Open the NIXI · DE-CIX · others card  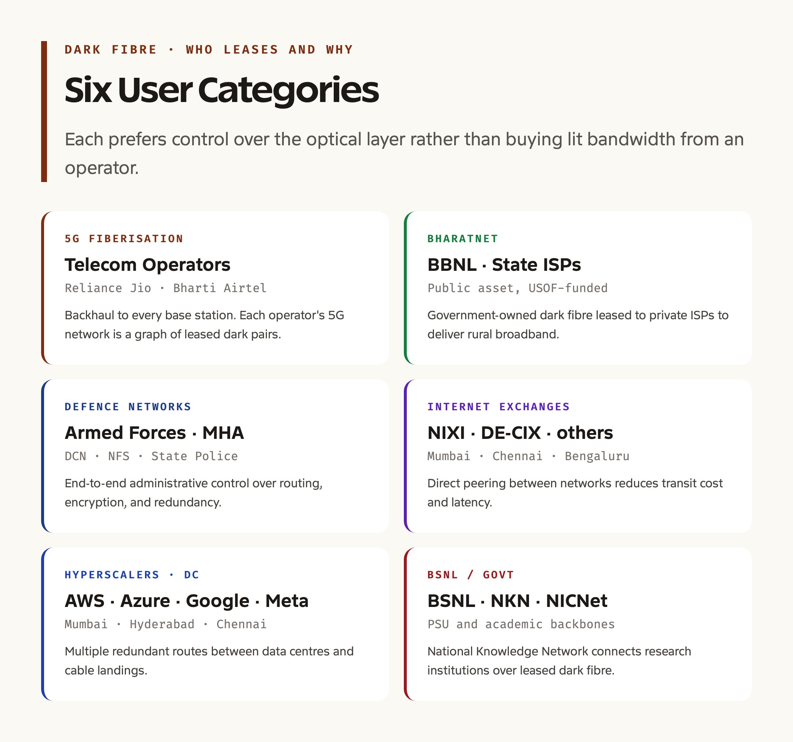tap(577, 456)
